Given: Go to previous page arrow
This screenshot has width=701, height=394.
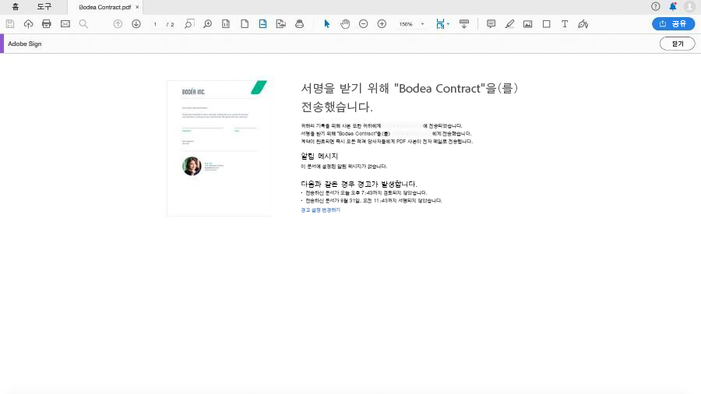Looking at the screenshot, I should (x=118, y=24).
